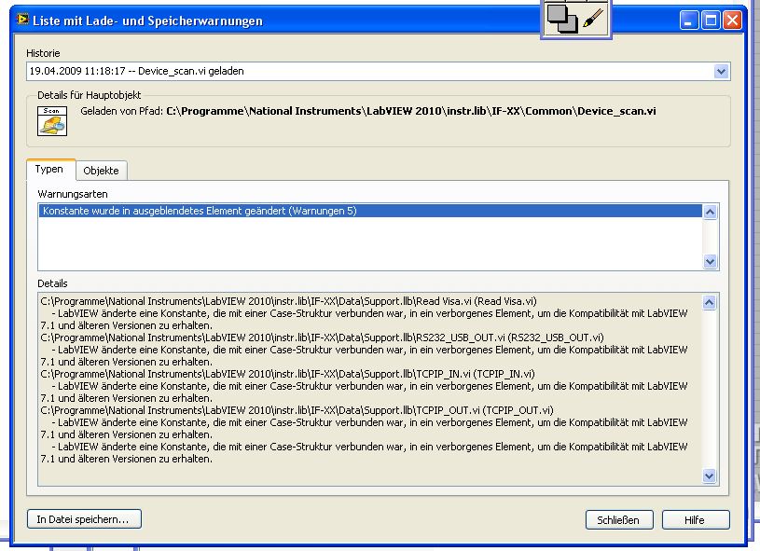Image resolution: width=760 pixels, height=551 pixels.
Task: Click the LabVIEW icon in title bar
Action: tap(22, 19)
